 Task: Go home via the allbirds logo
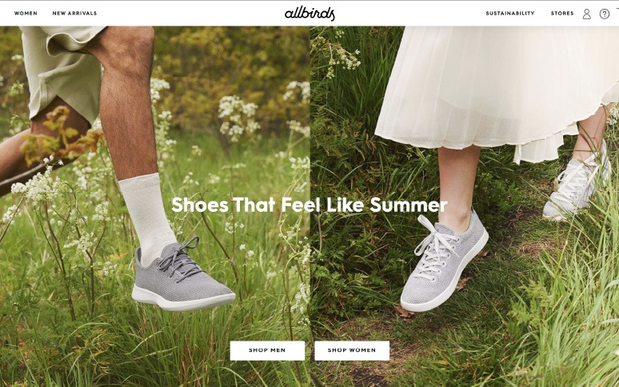[x=309, y=14]
